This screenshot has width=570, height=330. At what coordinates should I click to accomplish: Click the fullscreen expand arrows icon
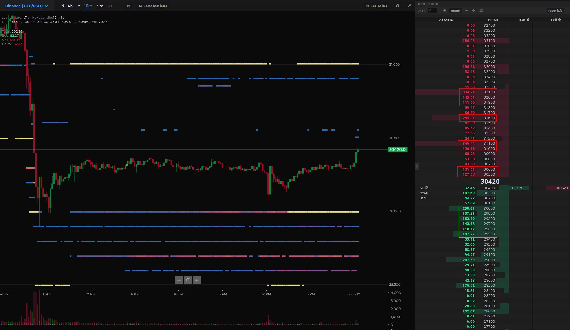pyautogui.click(x=409, y=6)
